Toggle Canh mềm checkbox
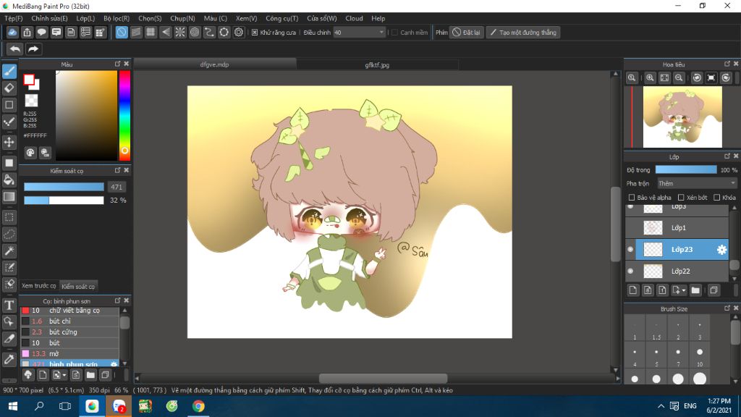The image size is (741, 417). [x=394, y=32]
